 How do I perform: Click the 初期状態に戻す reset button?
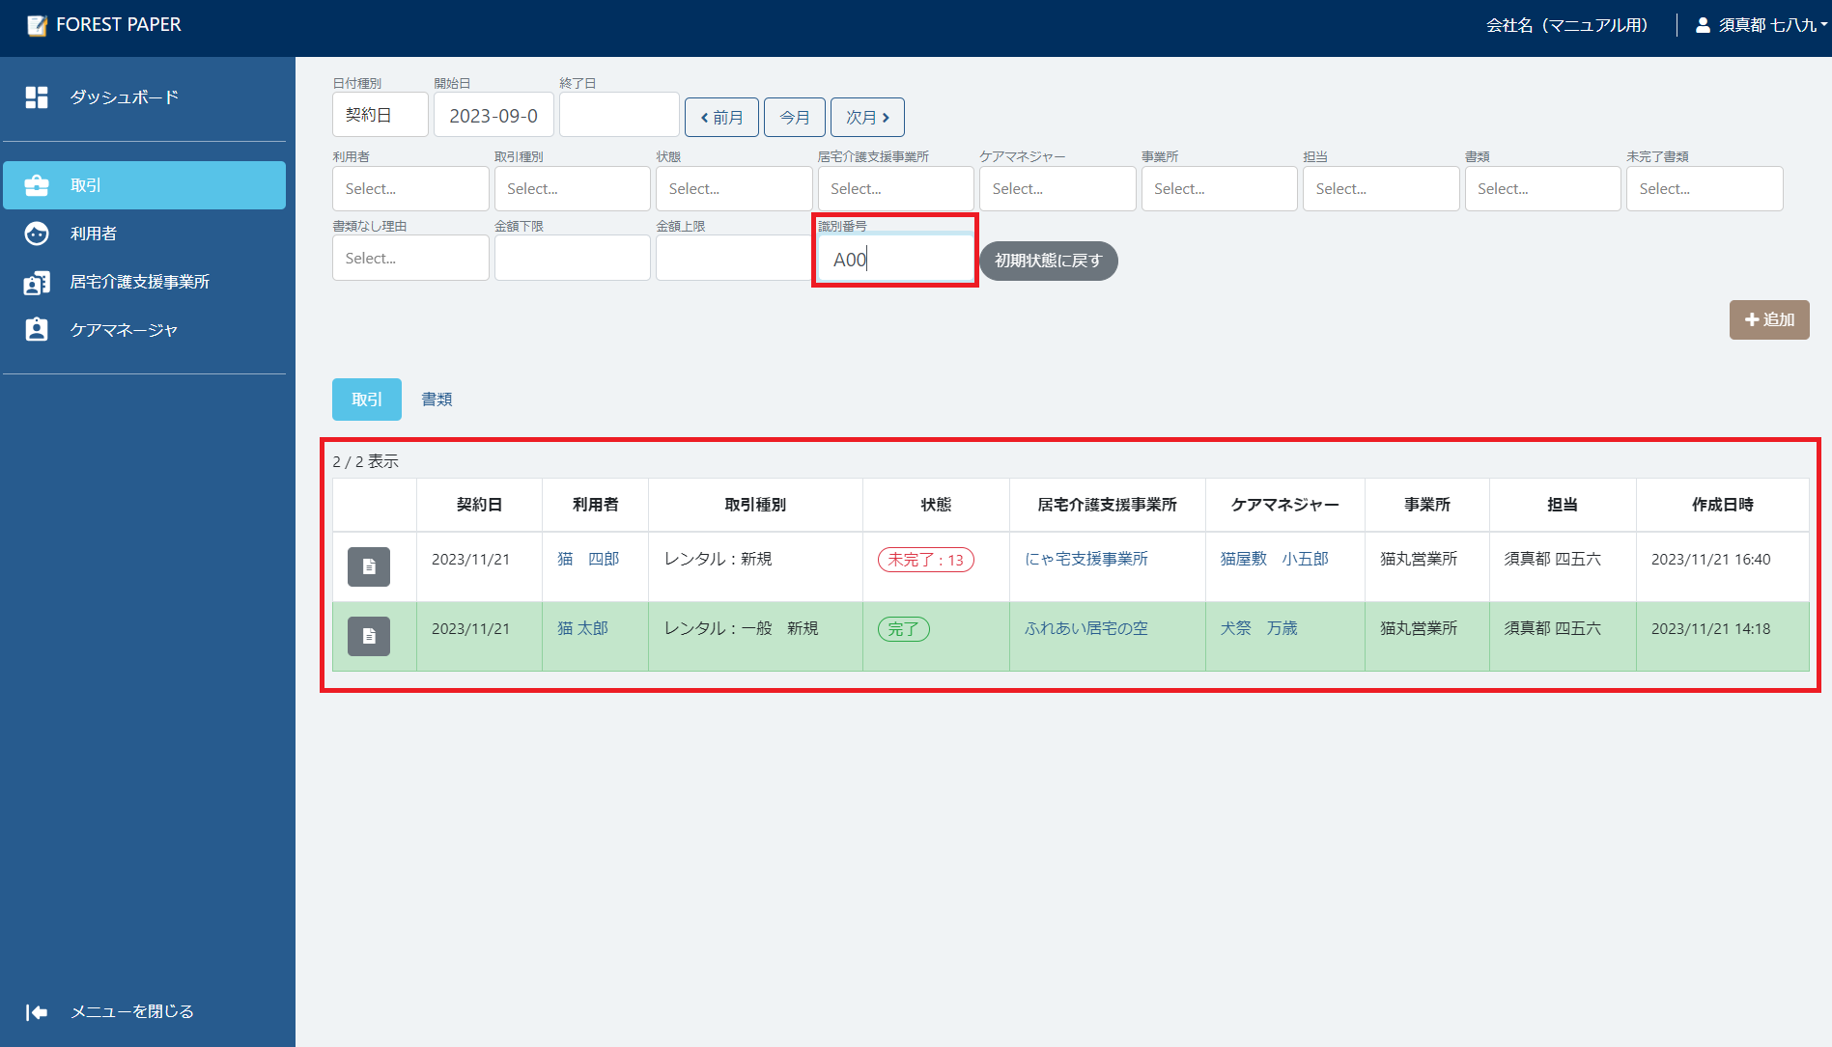pyautogui.click(x=1048, y=261)
